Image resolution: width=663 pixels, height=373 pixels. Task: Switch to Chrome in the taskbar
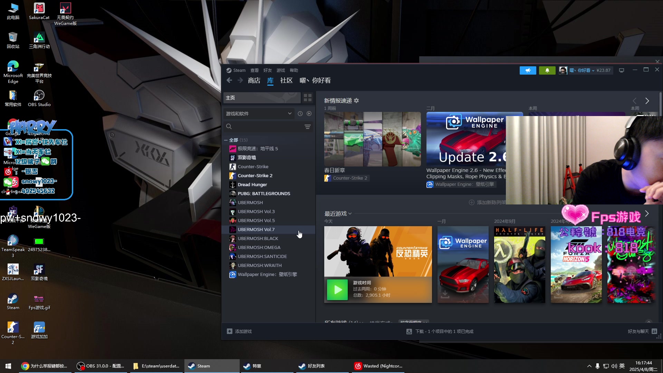45,366
